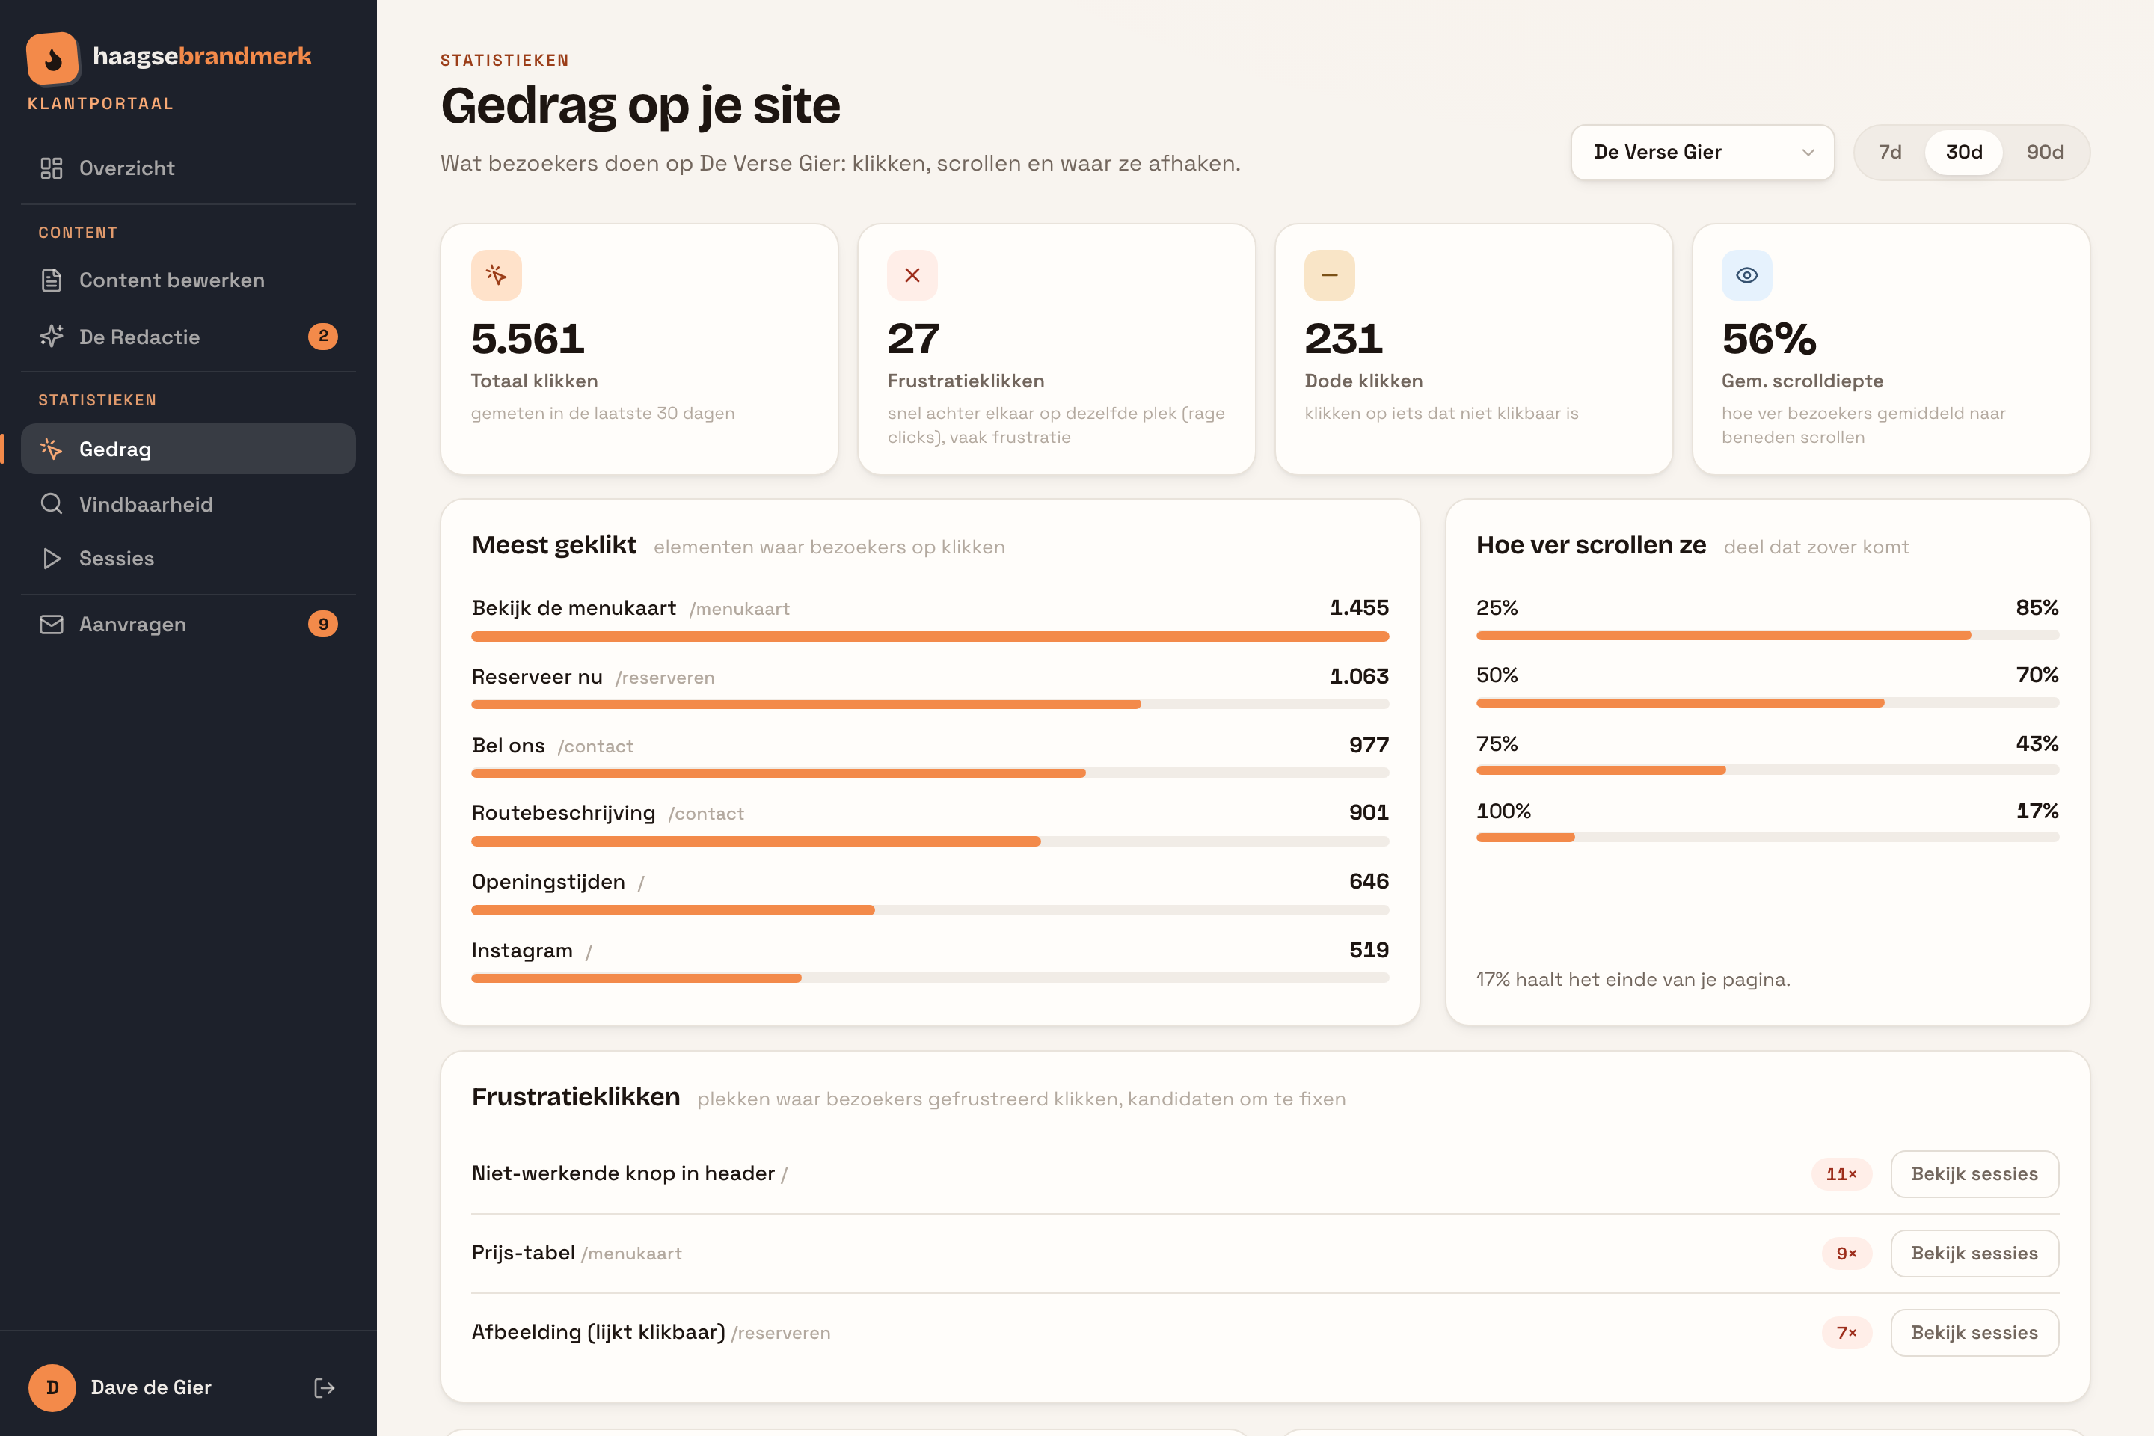Open De Redactie menu item
This screenshot has width=2154, height=1436.
188,336
